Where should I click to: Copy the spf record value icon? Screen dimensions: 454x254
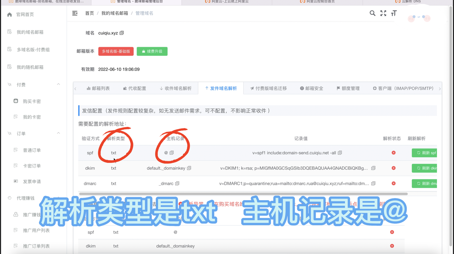coord(340,153)
